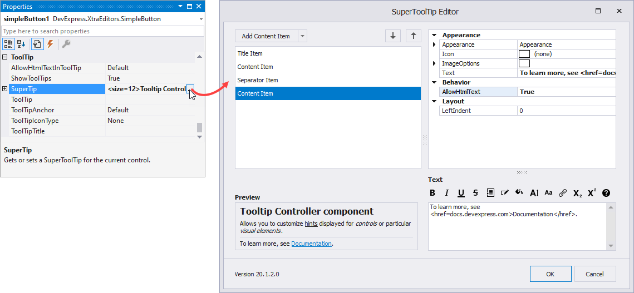Select the unhighlighted Content Item above Separator Item

pyautogui.click(x=328, y=67)
